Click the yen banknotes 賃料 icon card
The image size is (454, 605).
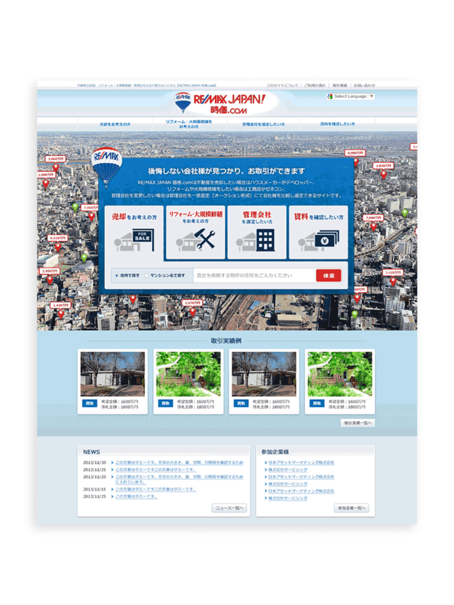pos(318,232)
